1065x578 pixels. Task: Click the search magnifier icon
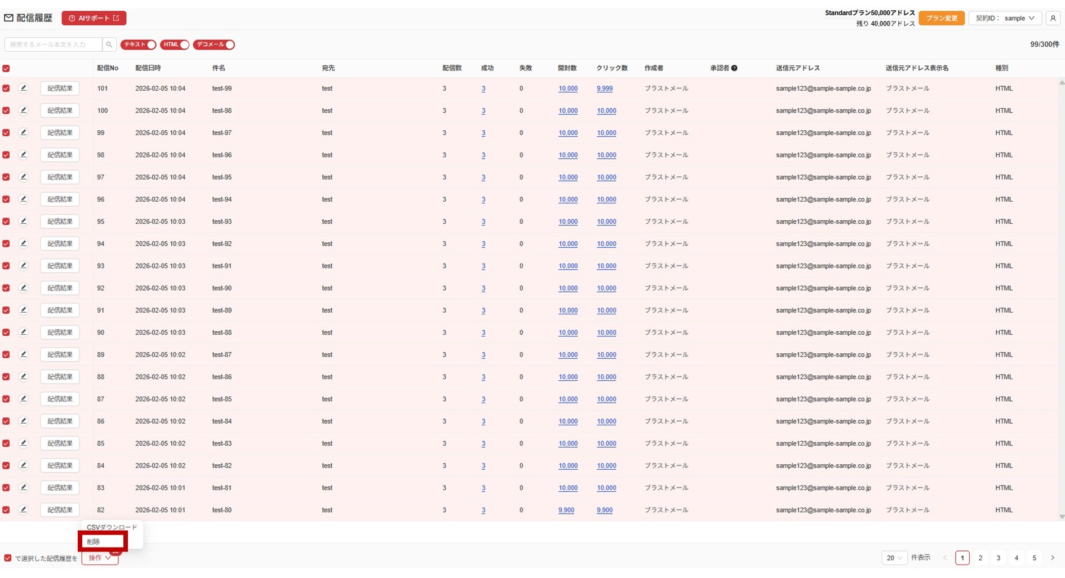pyautogui.click(x=109, y=45)
